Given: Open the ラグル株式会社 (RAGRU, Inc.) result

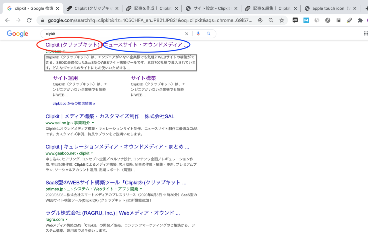Looking at the screenshot, I should coord(113,213).
